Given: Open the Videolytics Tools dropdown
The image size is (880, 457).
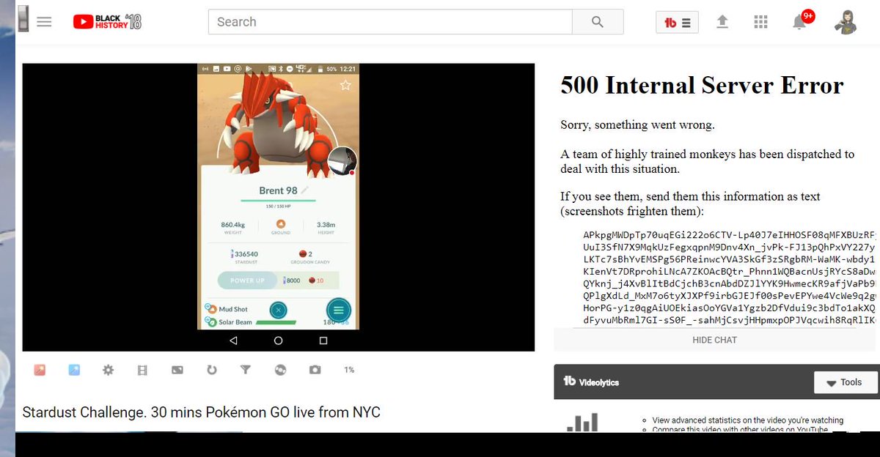Looking at the screenshot, I should 845,382.
